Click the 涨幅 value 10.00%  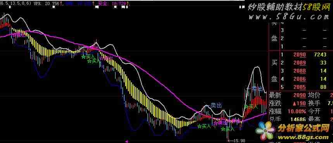297,111
